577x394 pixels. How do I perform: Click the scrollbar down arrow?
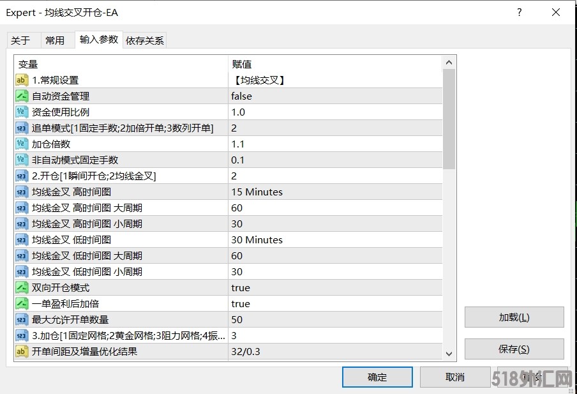449,354
